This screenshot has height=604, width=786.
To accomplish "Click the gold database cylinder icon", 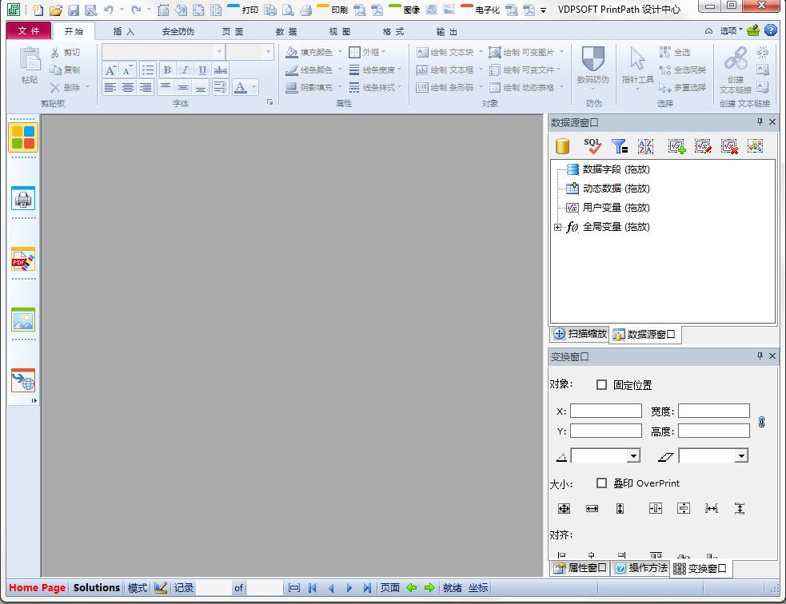I will point(563,146).
